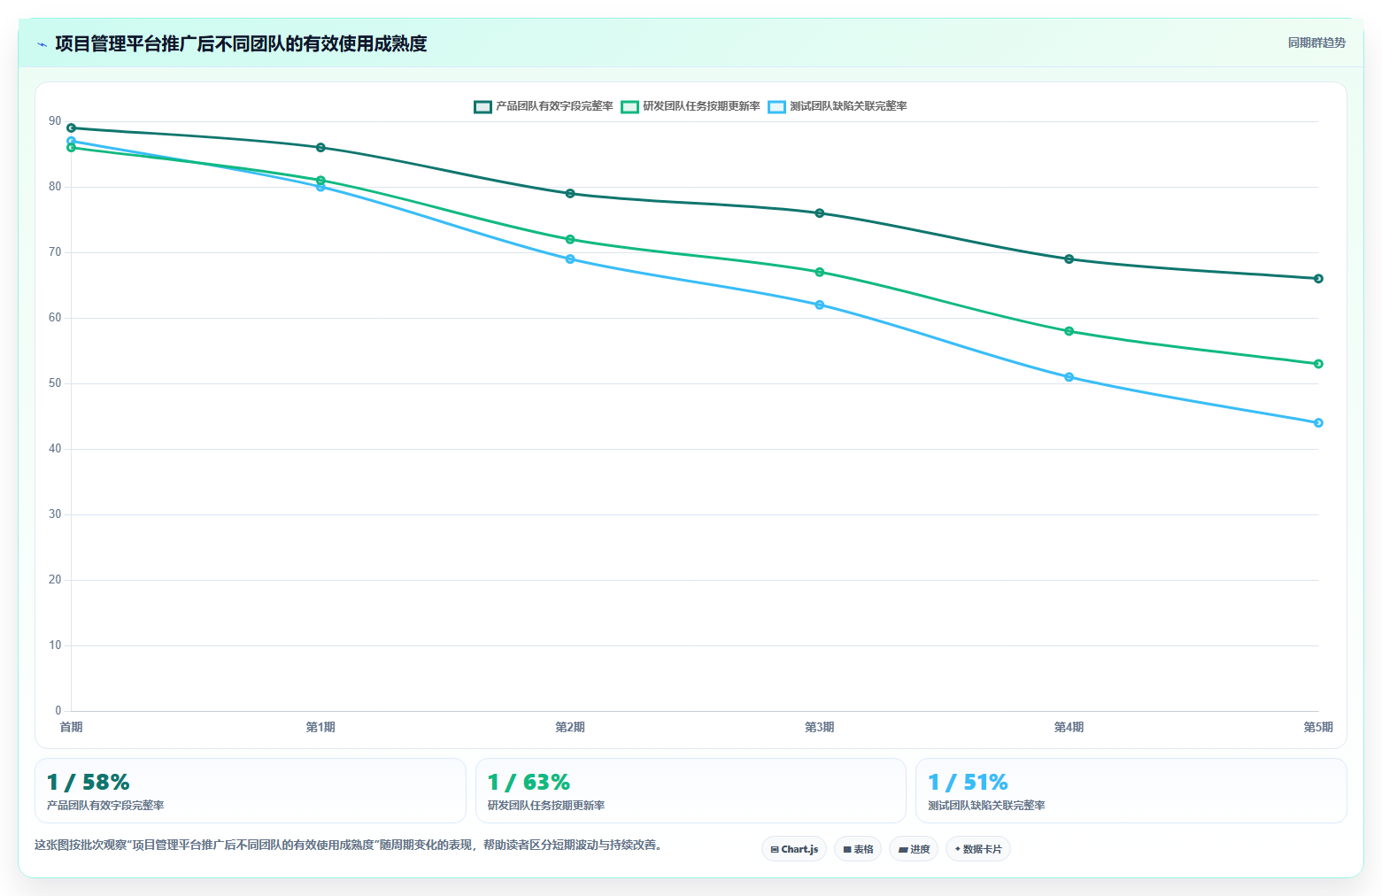Click the light green data point at 第3期
The height and width of the screenshot is (896, 1382).
coord(820,272)
